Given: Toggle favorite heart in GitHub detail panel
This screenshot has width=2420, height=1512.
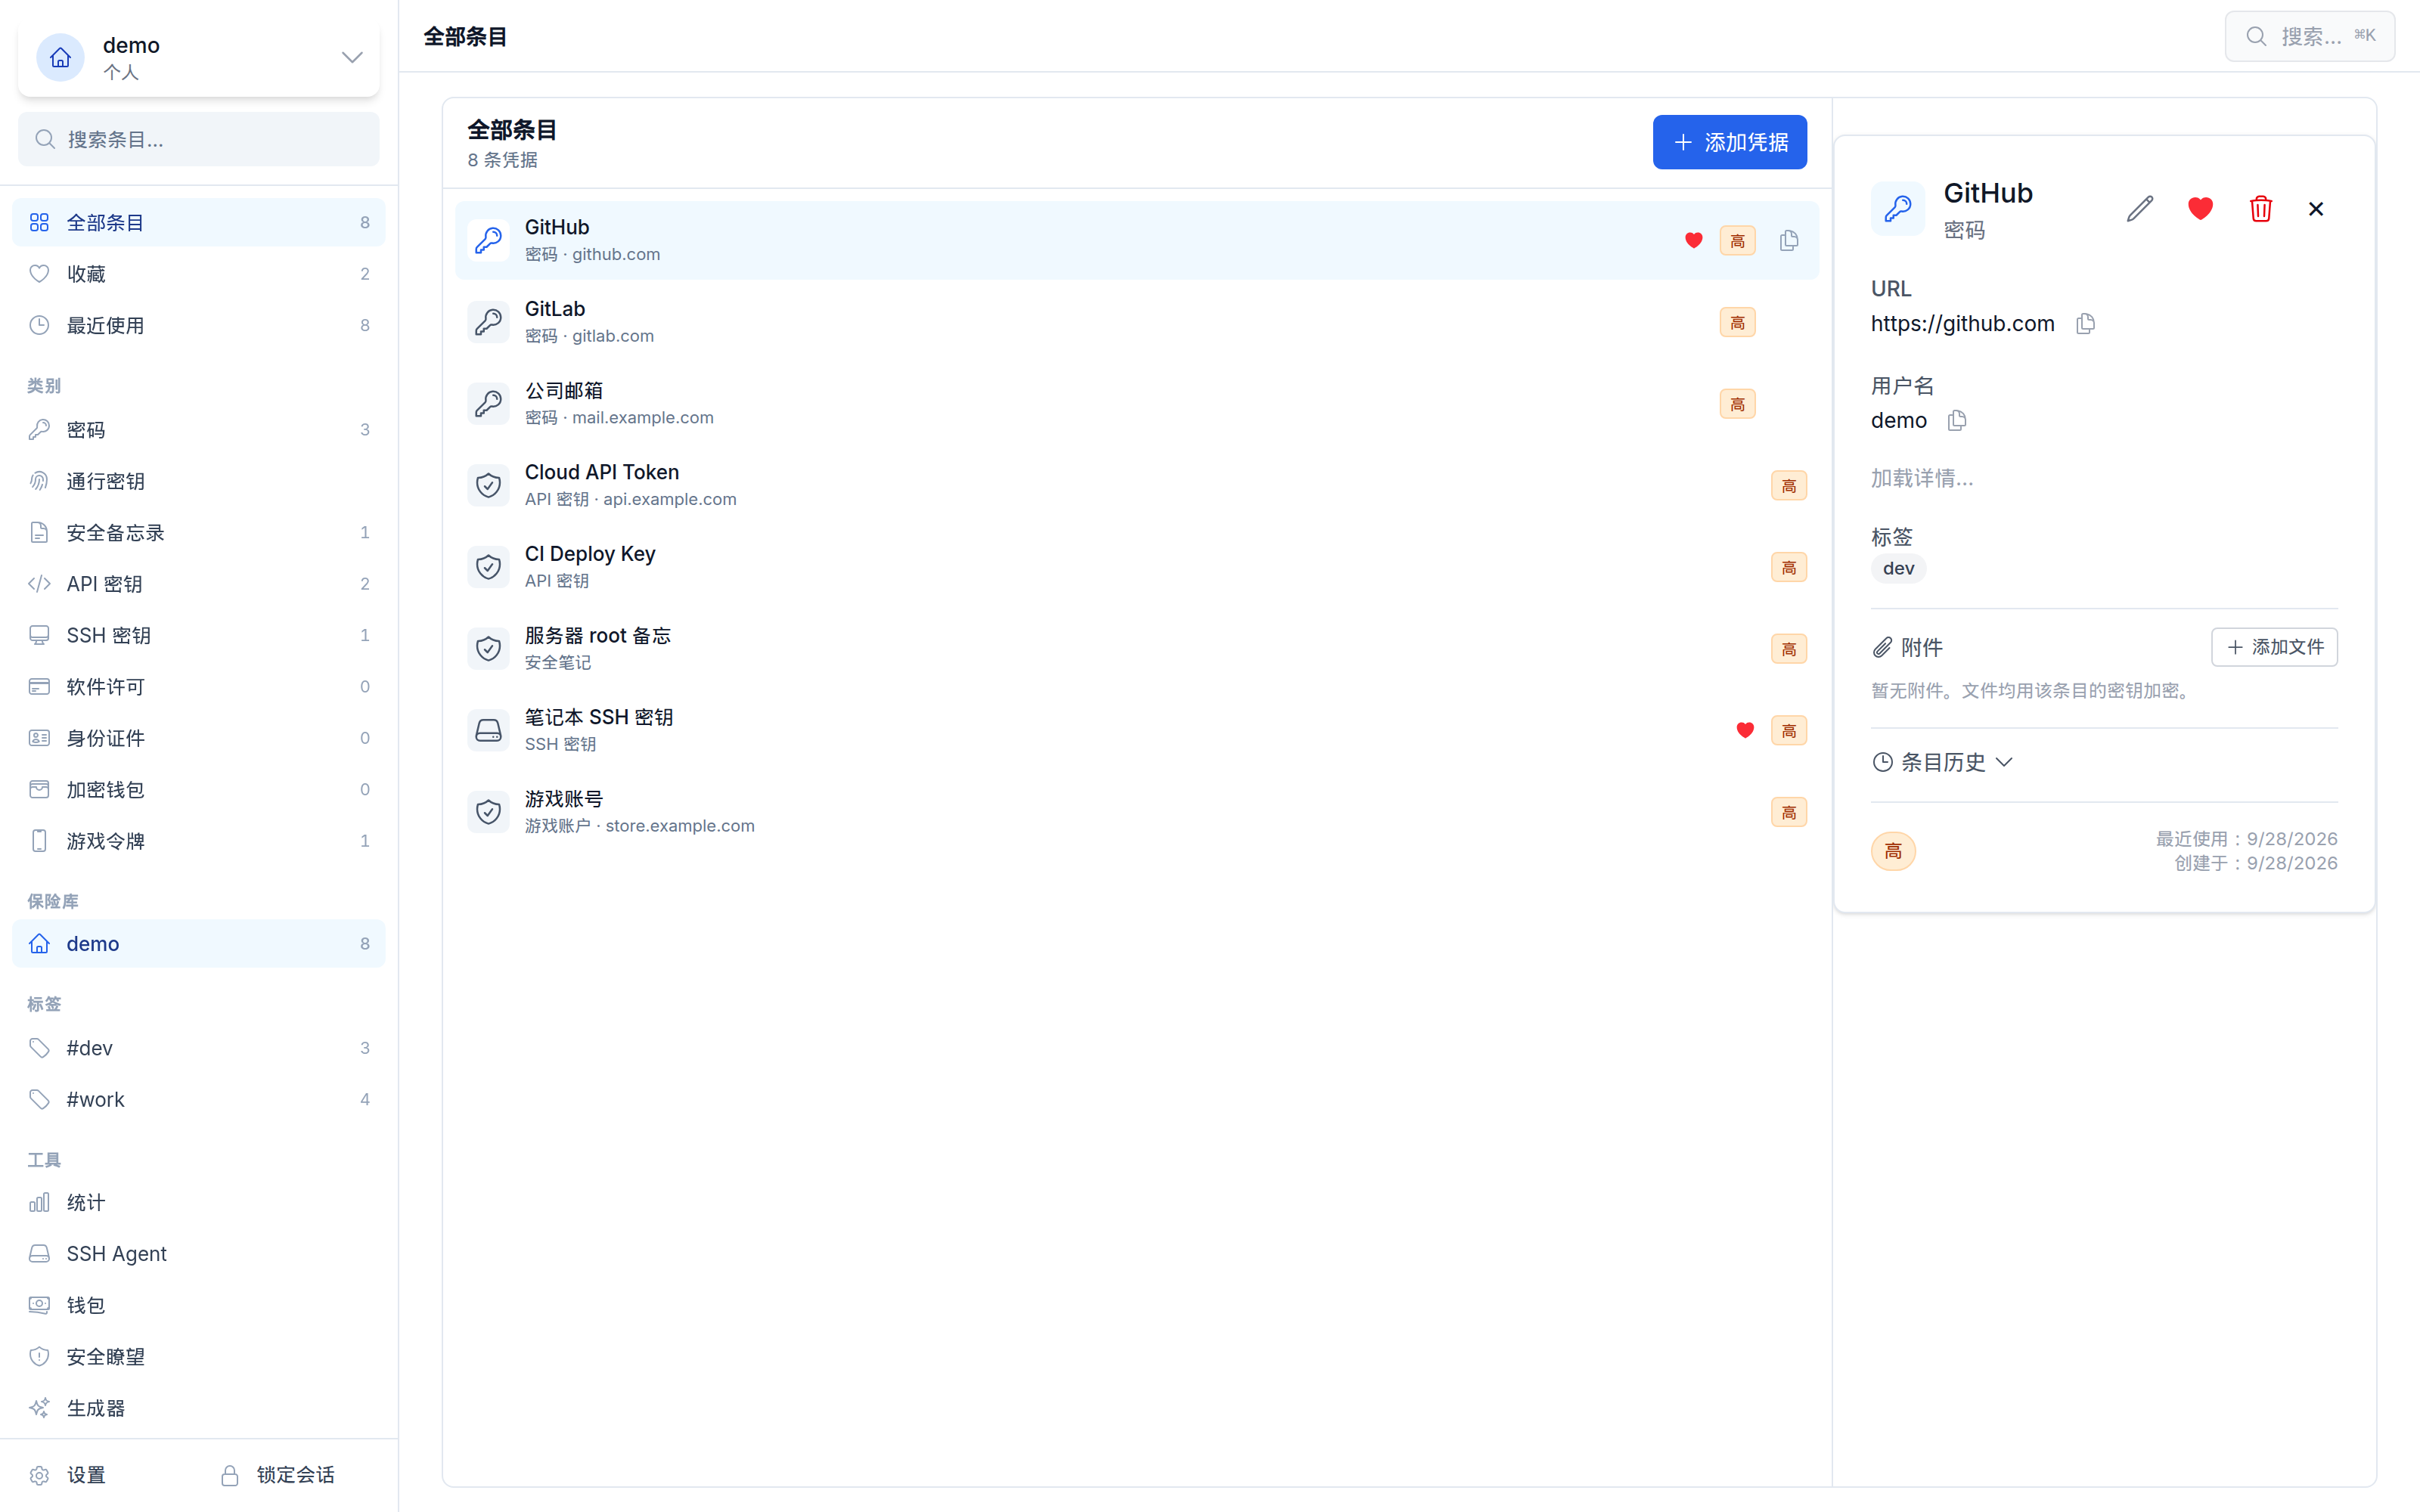Looking at the screenshot, I should (2200, 209).
